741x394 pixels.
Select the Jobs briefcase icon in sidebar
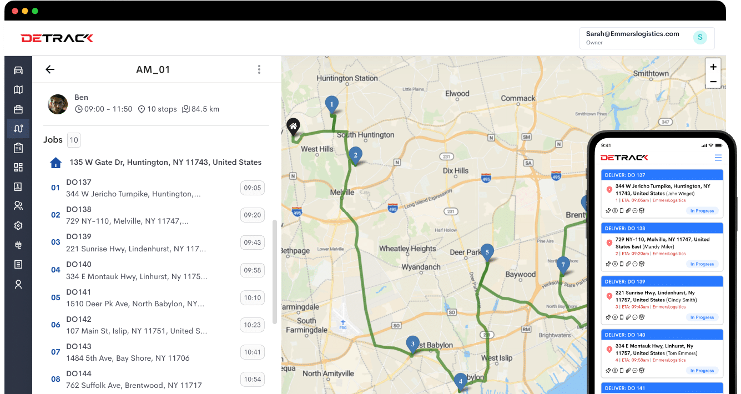pyautogui.click(x=19, y=108)
